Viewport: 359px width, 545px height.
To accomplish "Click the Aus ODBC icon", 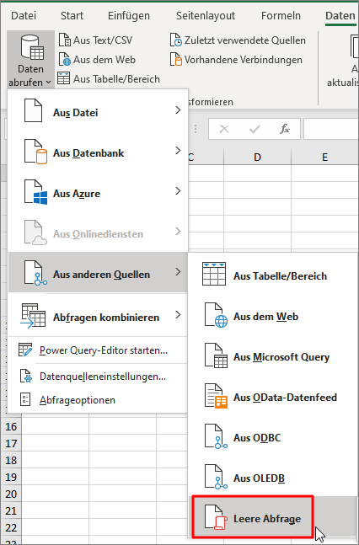I will (216, 436).
